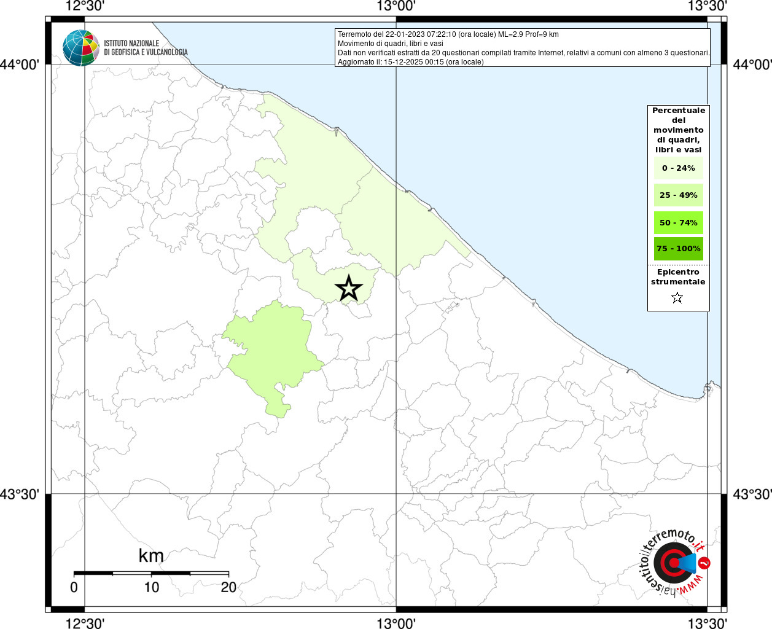Screen dimensions: 772x629
Task: Click the 'Epicentro strumentale' legend label
Action: (x=678, y=276)
